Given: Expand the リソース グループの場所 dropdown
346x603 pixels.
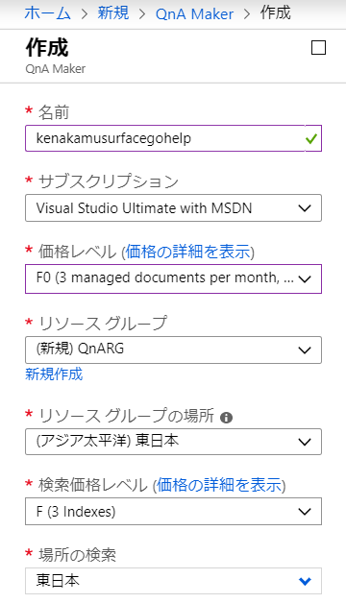Looking at the screenshot, I should click(174, 442).
